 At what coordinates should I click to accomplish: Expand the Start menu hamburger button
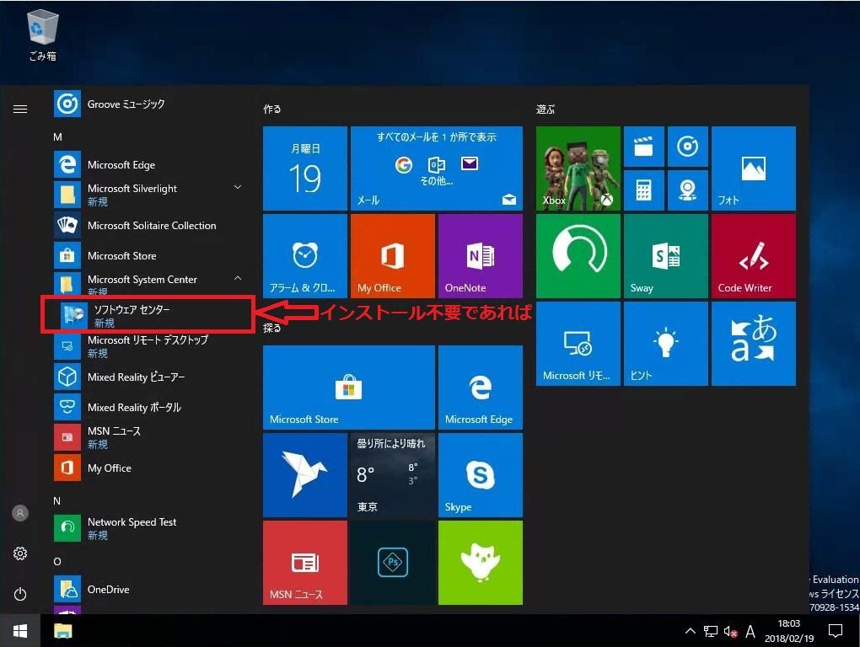tap(20, 109)
